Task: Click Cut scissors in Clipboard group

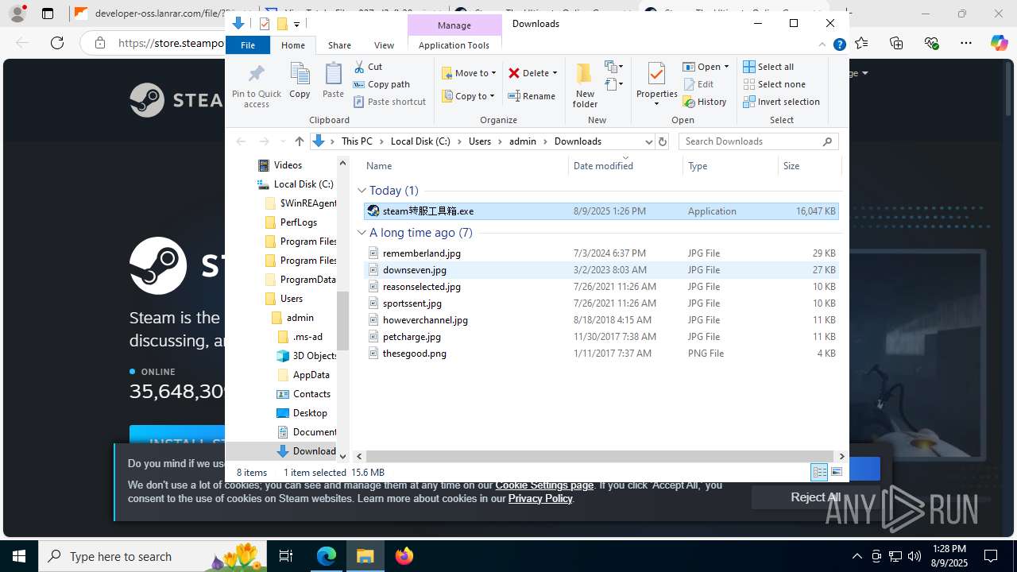Action: (368, 67)
